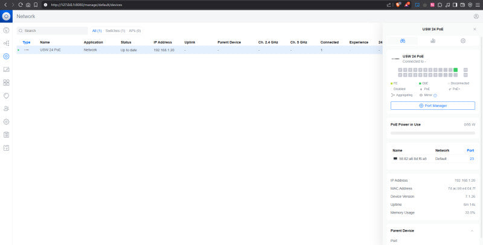Open the Client Devices sidebar icon
The height and width of the screenshot is (245, 483).
[x=6, y=69]
